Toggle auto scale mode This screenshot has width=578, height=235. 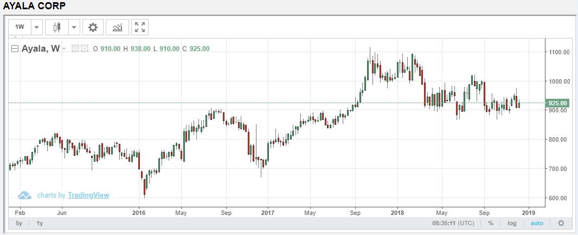536,223
